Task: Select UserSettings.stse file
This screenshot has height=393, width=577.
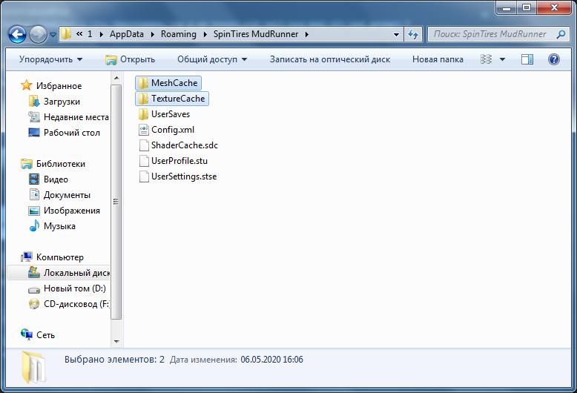Action: pos(178,176)
